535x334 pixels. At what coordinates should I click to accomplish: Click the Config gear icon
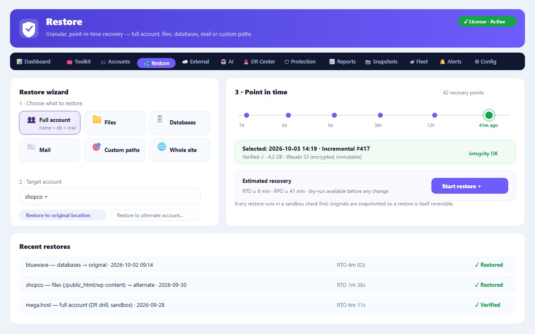pos(477,62)
